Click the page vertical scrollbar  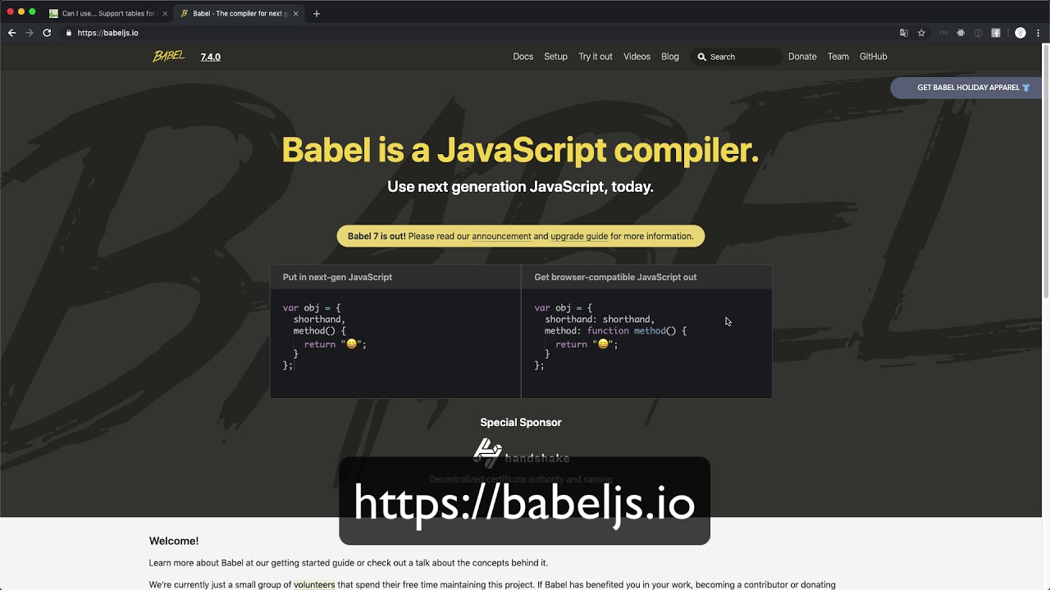pyautogui.click(x=1045, y=172)
